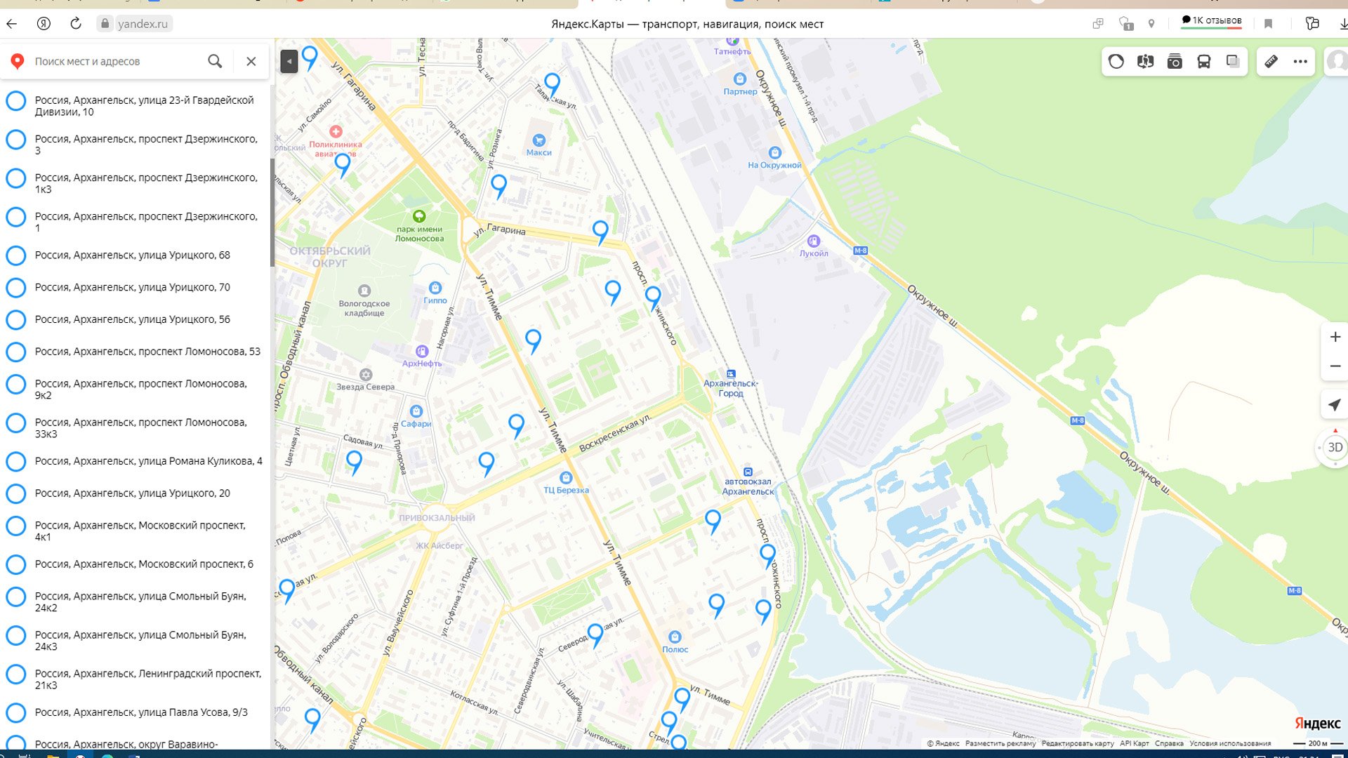1348x758 pixels.
Task: Click the browser back arrow
Action: tap(12, 24)
